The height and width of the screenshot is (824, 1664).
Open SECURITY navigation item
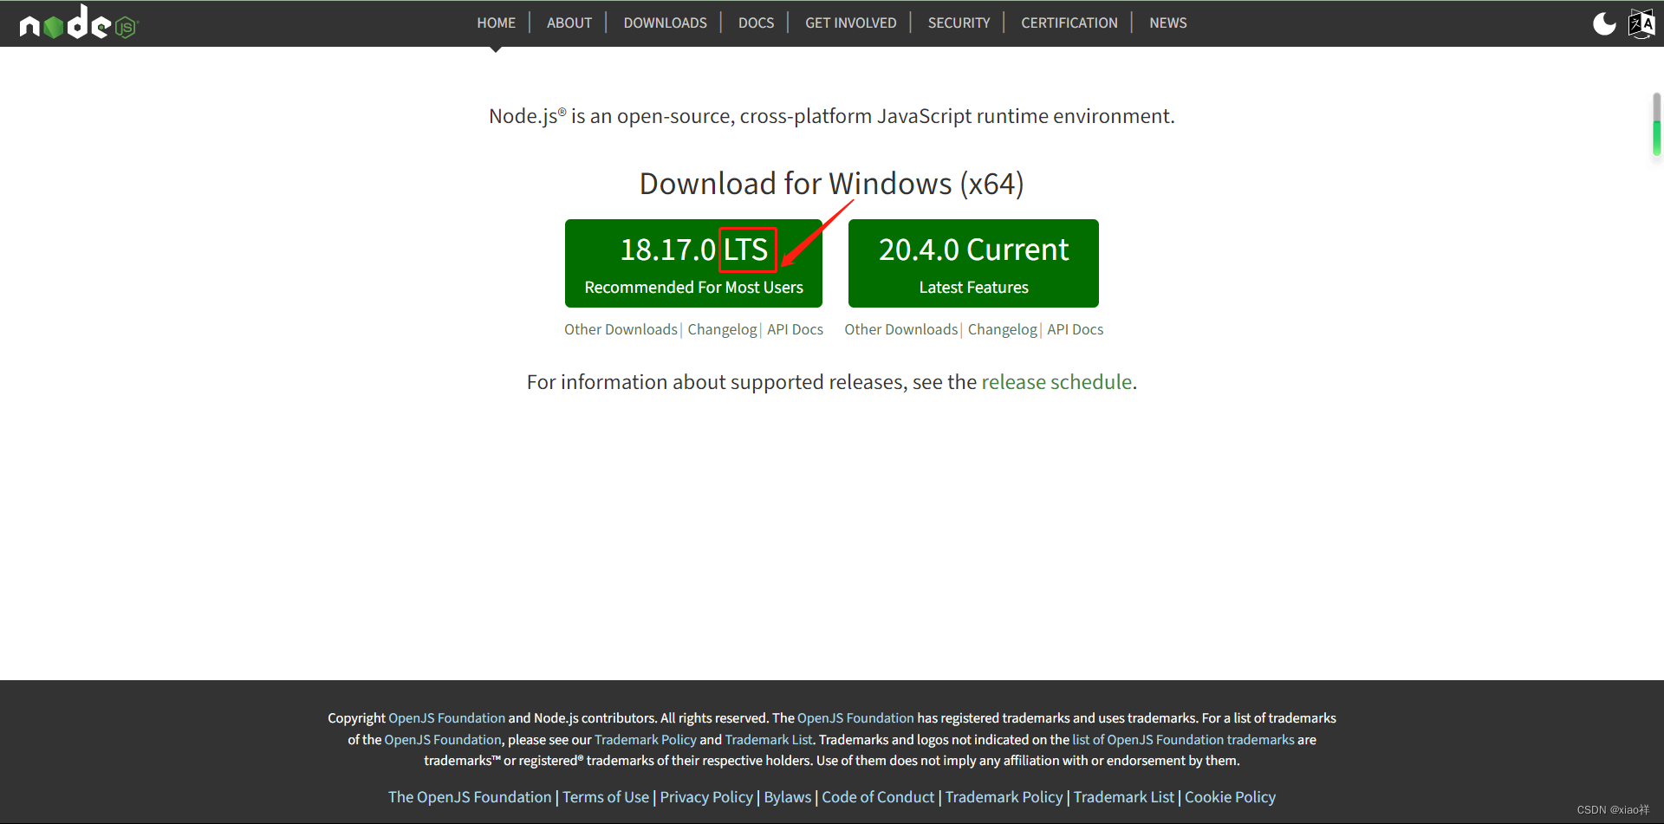coord(959,23)
